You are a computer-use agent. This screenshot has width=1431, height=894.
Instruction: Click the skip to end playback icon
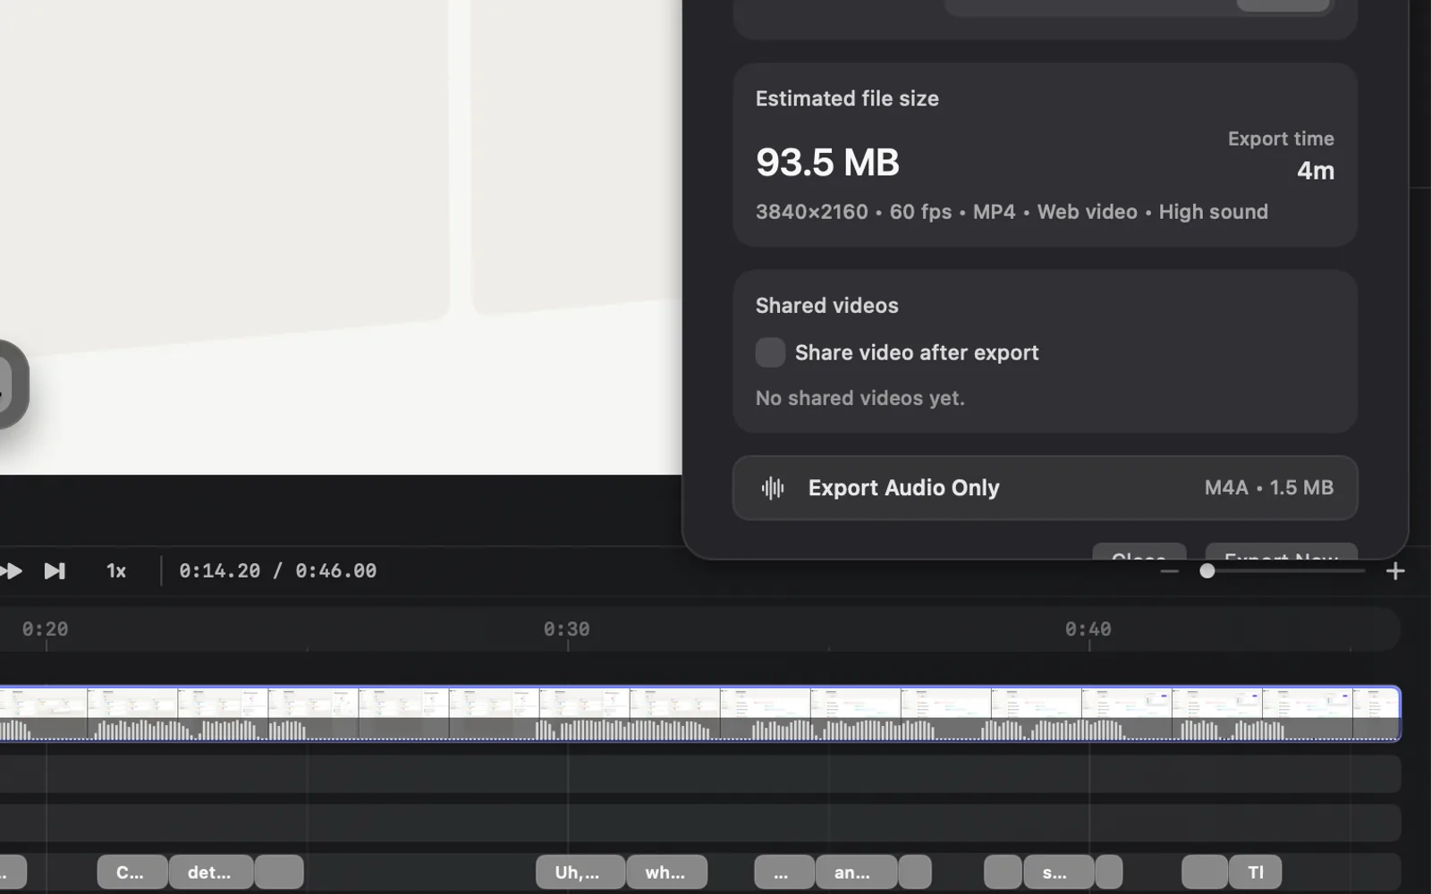coord(55,570)
